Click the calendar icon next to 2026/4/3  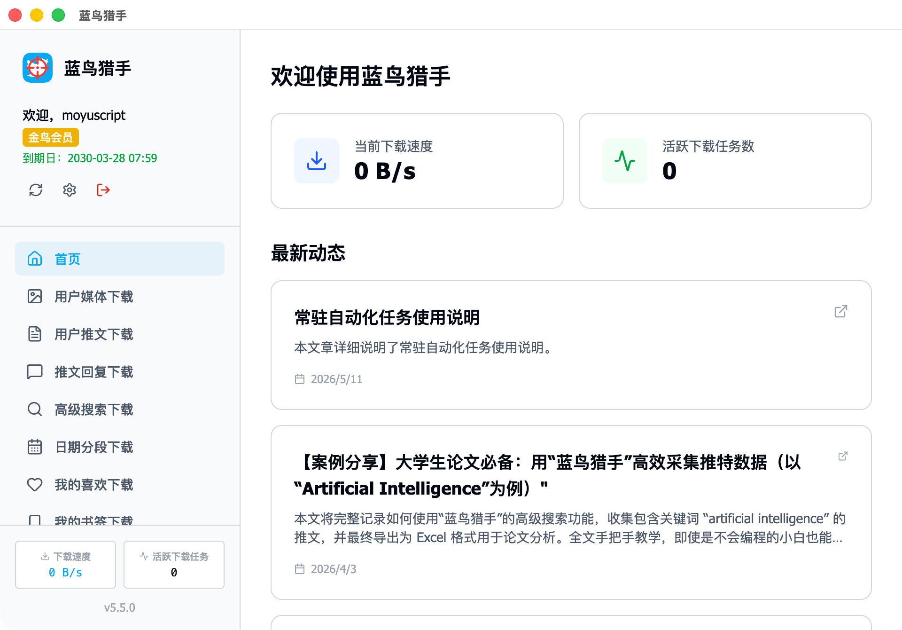tap(300, 569)
